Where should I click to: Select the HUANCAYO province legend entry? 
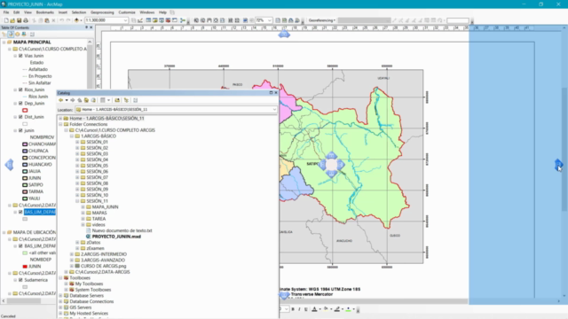(40, 165)
